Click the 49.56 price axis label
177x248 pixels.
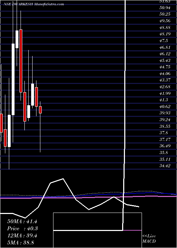(165, 21)
